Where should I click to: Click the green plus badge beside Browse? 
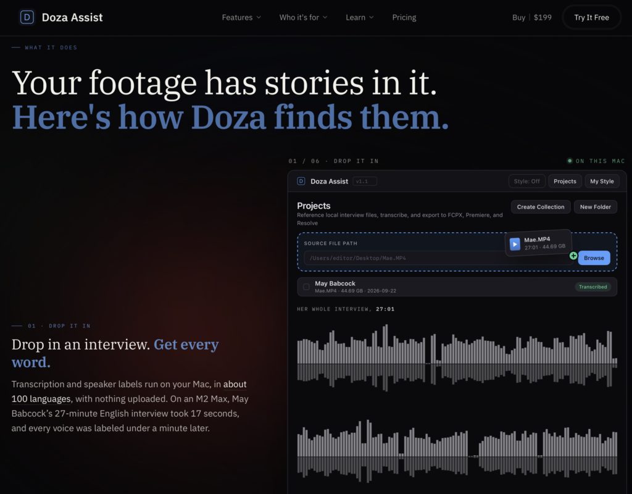pos(573,256)
